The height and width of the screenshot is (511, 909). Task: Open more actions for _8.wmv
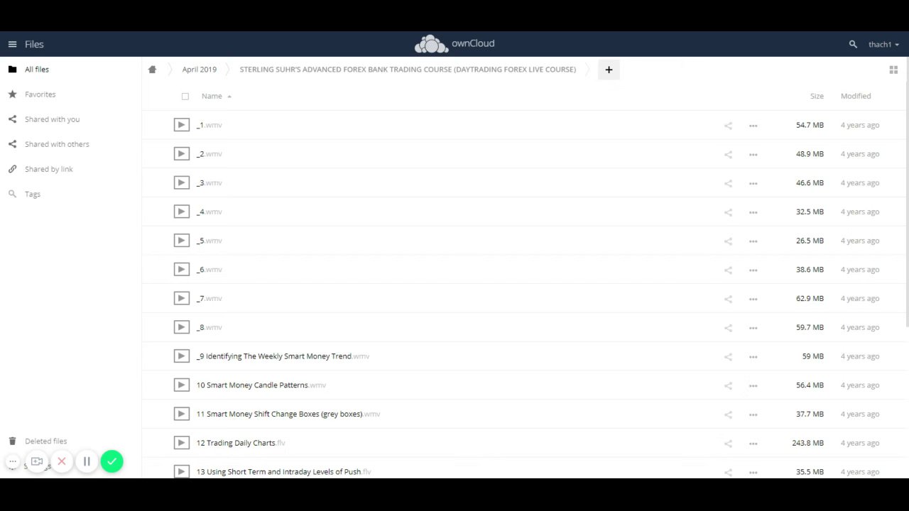(753, 328)
